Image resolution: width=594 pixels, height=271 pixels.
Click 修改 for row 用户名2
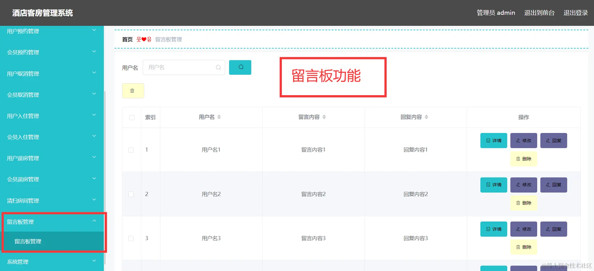[524, 185]
